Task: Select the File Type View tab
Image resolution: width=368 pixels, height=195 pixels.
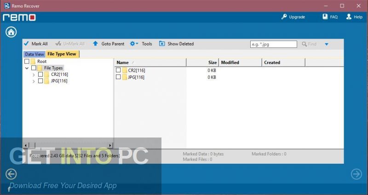Action: tap(62, 54)
